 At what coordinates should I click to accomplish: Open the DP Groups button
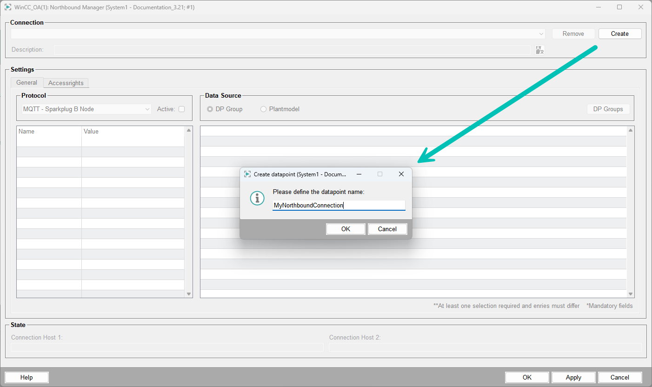point(608,109)
